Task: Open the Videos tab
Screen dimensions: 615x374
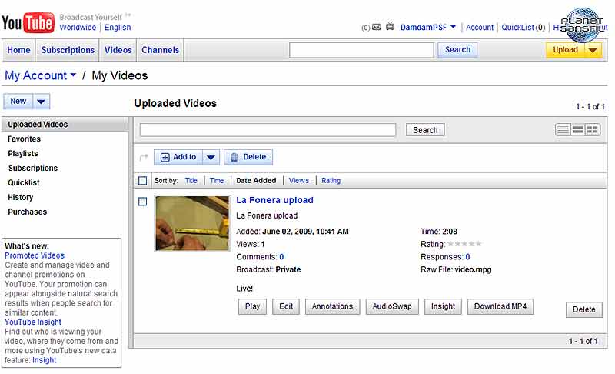Action: pos(118,50)
